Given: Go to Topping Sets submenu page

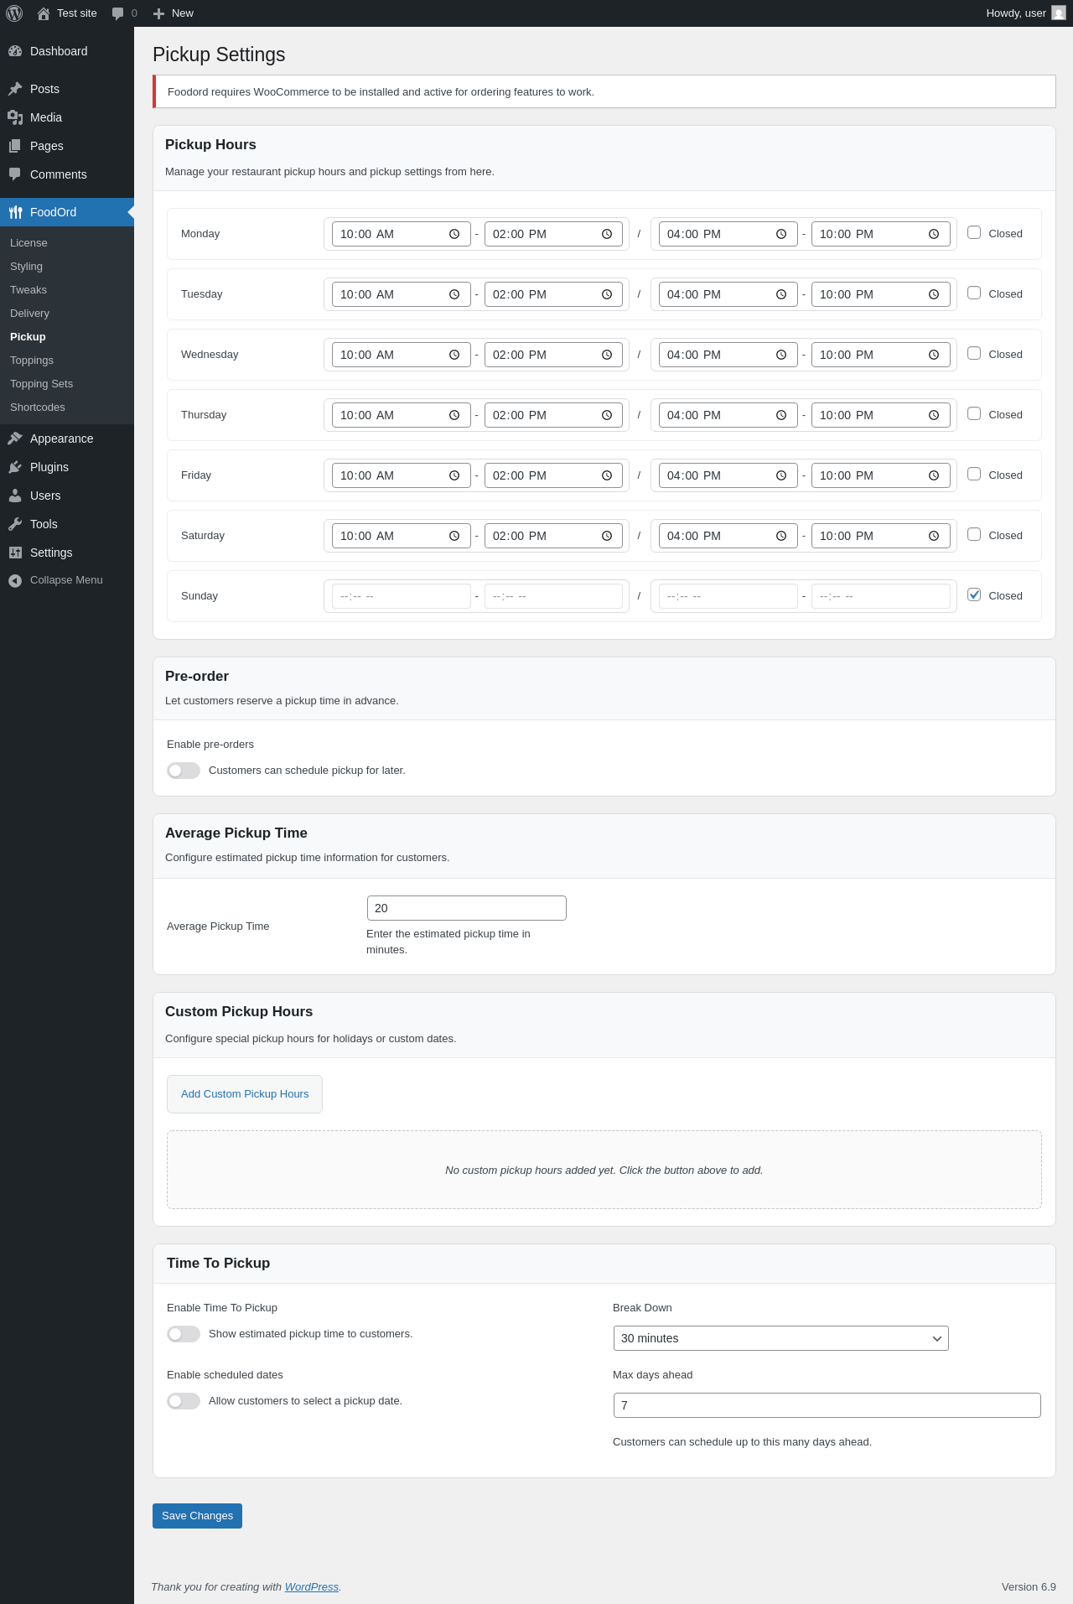Looking at the screenshot, I should 42,384.
